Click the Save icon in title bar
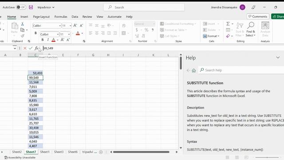Viewport: 284px width, 160px height. tap(31, 7)
